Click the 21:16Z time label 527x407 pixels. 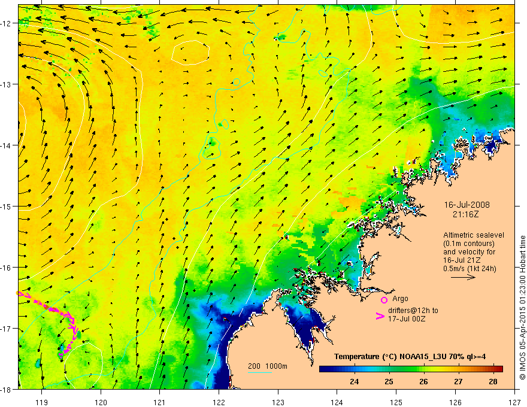[465, 214]
